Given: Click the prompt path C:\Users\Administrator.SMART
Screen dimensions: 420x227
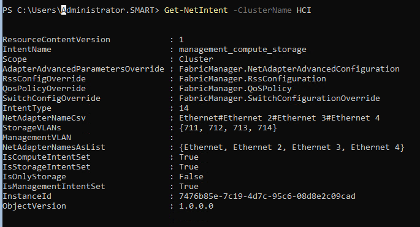Looking at the screenshot, I should (86, 10).
